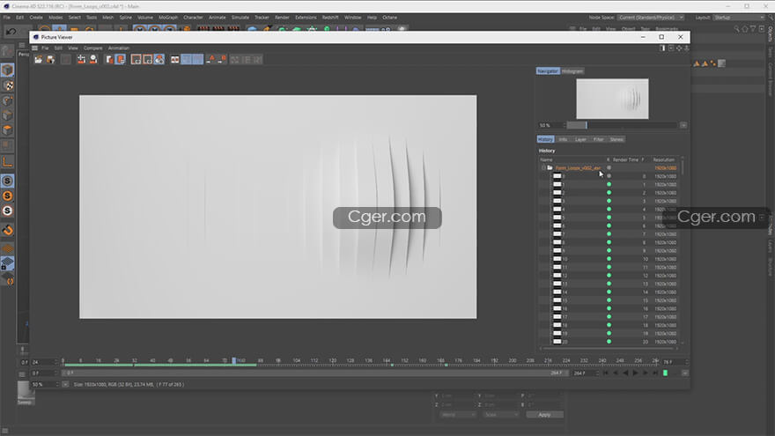Select the Layer tab

pyautogui.click(x=580, y=139)
